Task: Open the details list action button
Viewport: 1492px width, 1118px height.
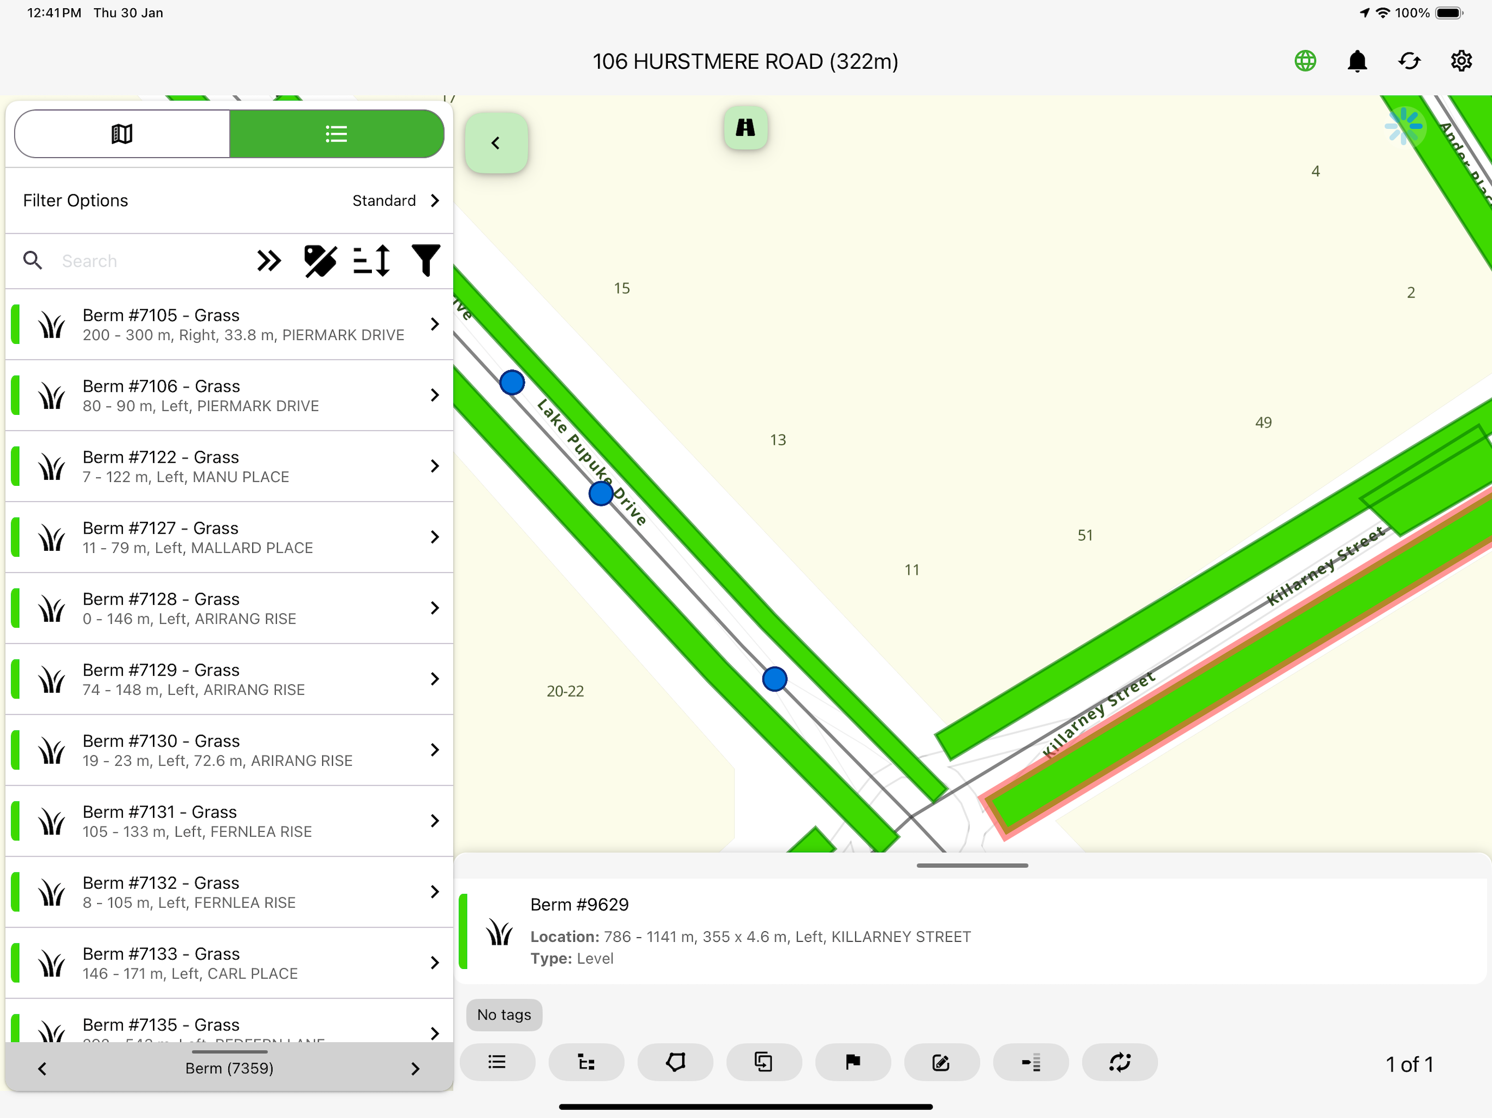Action: click(x=497, y=1063)
